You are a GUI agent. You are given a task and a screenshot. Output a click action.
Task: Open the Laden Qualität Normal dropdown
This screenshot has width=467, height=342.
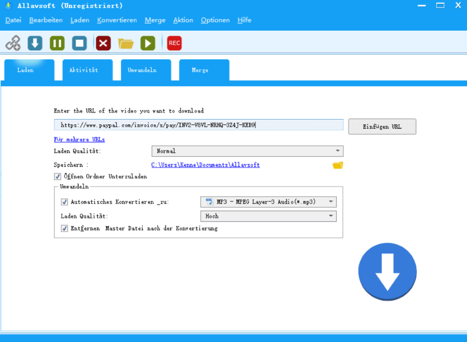pos(248,151)
